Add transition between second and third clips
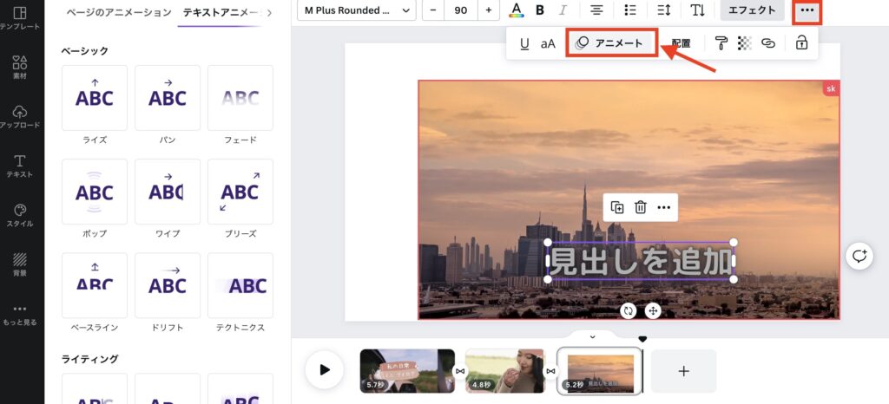Image resolution: width=889 pixels, height=404 pixels. coord(550,371)
